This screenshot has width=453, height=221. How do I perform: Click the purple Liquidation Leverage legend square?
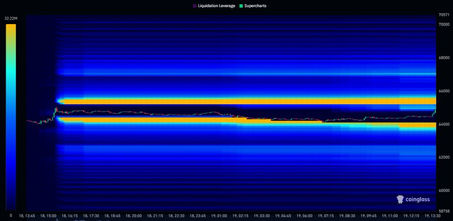(195, 6)
